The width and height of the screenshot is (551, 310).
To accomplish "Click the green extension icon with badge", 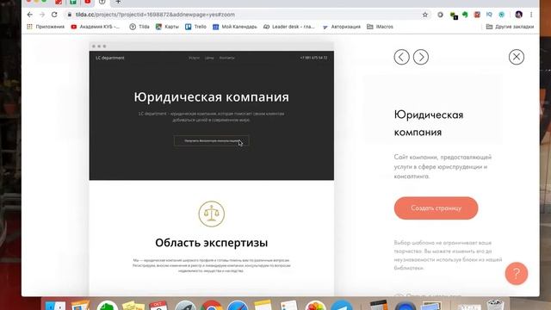I will tap(454, 15).
